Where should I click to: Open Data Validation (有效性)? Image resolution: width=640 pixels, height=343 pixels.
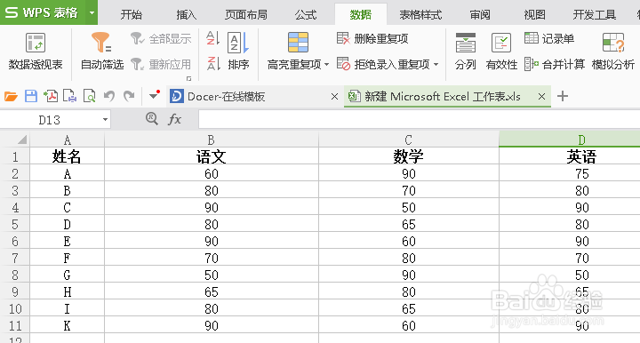(501, 52)
